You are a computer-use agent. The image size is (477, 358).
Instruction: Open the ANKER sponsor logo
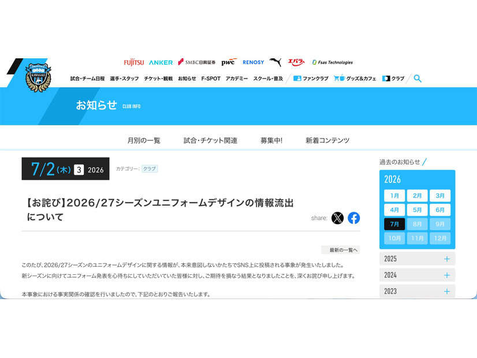[161, 62]
